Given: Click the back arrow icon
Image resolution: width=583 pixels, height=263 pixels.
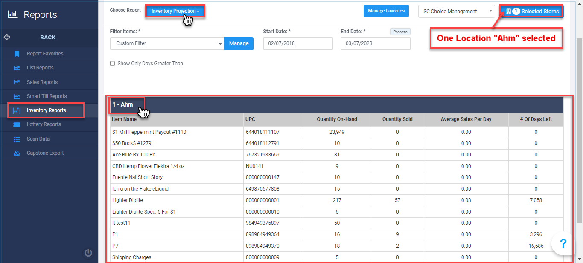Looking at the screenshot, I should [7, 37].
